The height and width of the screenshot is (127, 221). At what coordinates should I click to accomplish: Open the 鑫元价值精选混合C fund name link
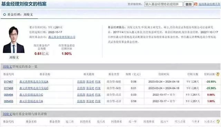[31, 95]
